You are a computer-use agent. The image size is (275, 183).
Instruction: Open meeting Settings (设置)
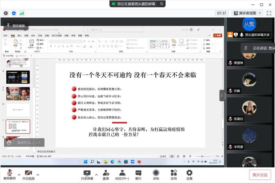(x=189, y=174)
